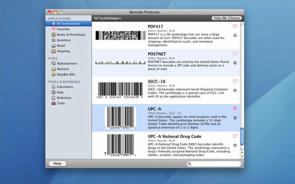Image resolution: width=295 pixels, height=184 pixels.
Task: Click the scrollbar thumb in symbology list
Action: pos(242,136)
